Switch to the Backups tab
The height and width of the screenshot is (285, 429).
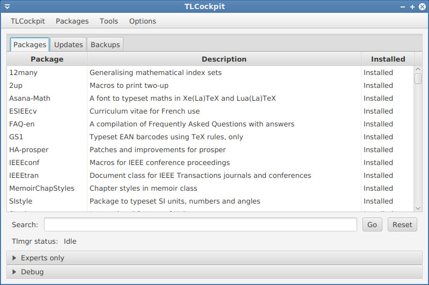[106, 44]
